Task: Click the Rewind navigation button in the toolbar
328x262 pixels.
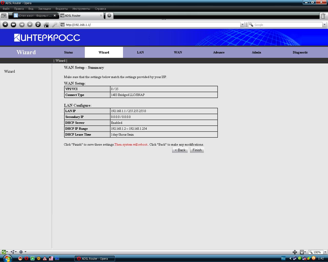Action: click(5, 25)
